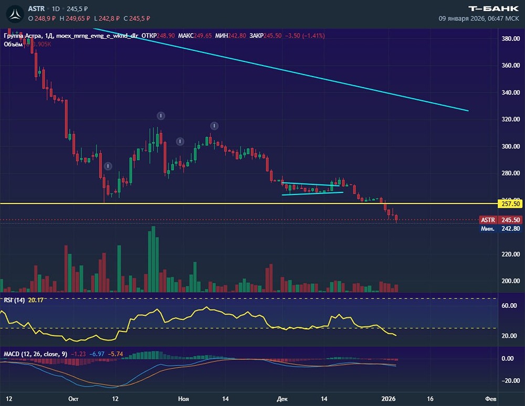Viewport: 525px width, 406px height.
Task: Open the lowest I event marker near October low
Action: click(x=108, y=166)
